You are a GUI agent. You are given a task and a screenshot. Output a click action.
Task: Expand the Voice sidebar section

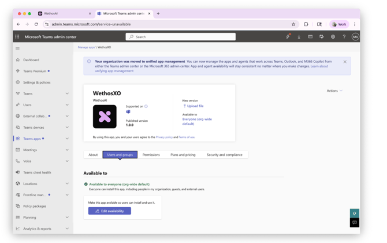67,161
